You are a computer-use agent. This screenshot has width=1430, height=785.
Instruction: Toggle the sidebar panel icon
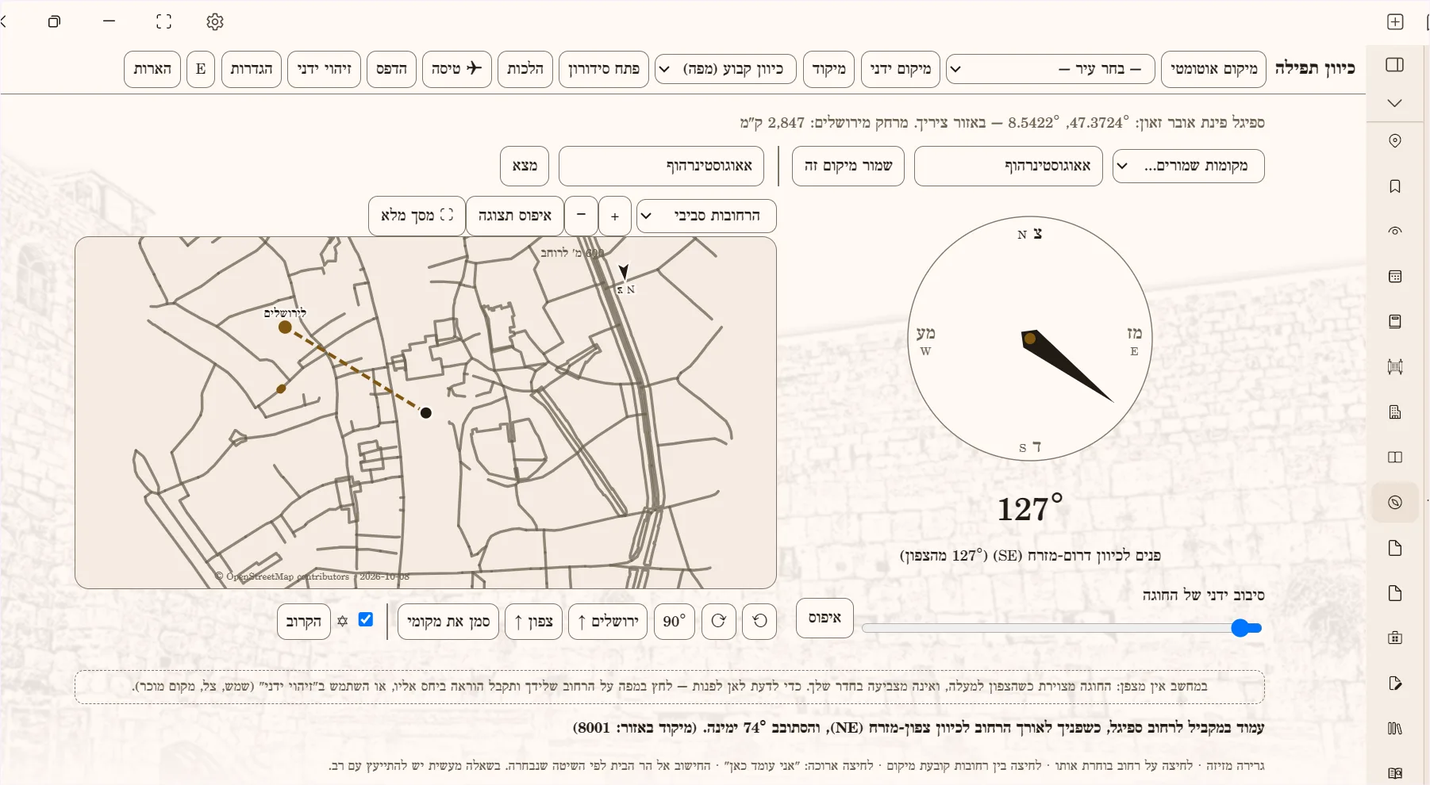pyautogui.click(x=1394, y=65)
